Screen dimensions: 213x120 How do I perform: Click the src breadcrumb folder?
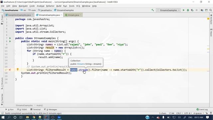(x=23, y=10)
